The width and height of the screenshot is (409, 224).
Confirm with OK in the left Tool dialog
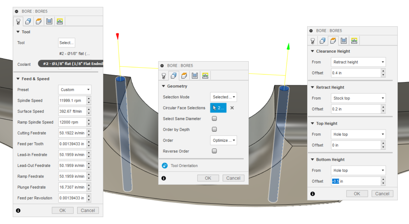click(x=62, y=210)
